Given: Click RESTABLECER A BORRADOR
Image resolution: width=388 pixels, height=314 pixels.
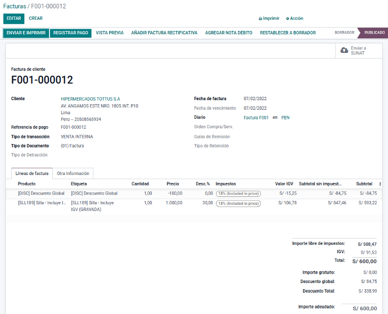Looking at the screenshot, I should [x=287, y=33].
